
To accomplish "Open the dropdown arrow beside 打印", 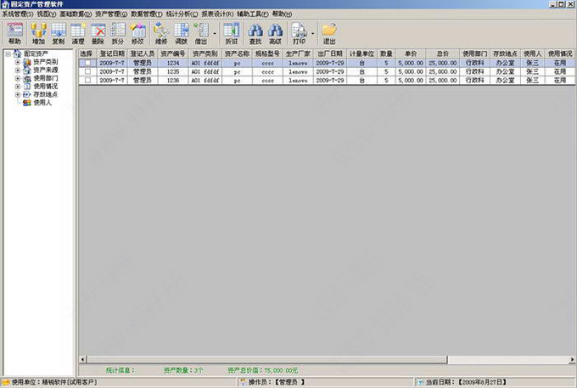I will pos(312,34).
